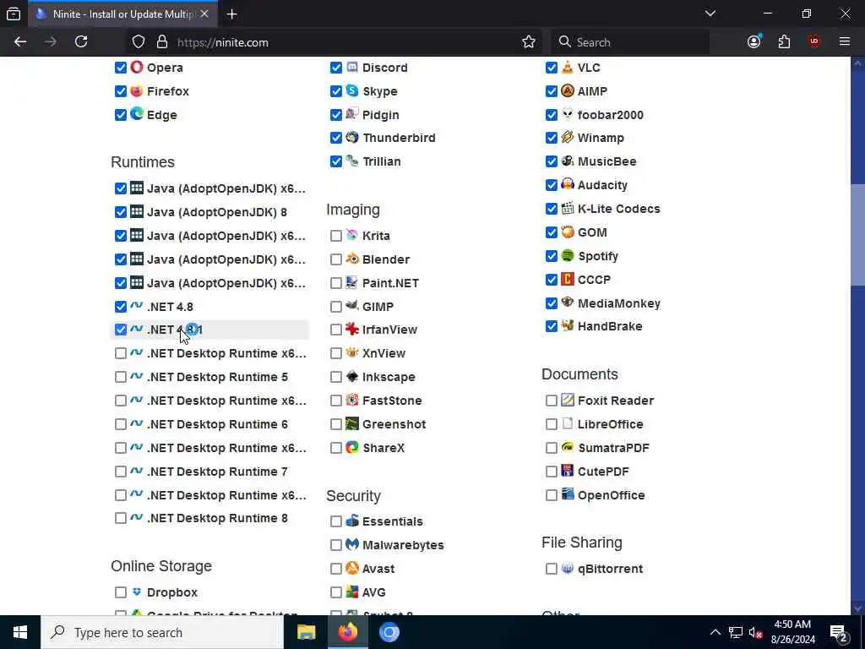
Task: Uncheck the Winamp checkbox
Action: (x=551, y=138)
